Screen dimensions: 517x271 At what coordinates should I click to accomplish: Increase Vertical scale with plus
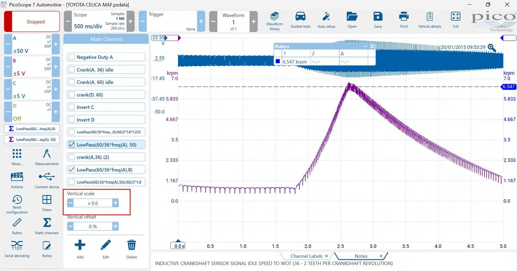[115, 203]
